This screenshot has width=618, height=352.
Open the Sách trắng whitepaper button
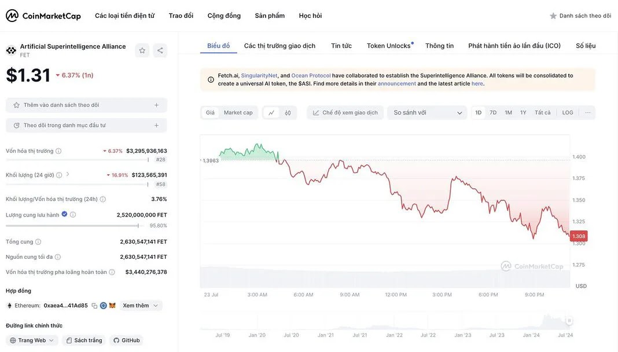point(84,340)
